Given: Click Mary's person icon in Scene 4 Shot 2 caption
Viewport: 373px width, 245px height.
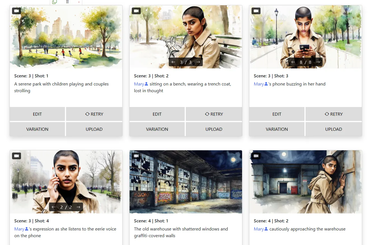Looking at the screenshot, I should pyautogui.click(x=266, y=229).
